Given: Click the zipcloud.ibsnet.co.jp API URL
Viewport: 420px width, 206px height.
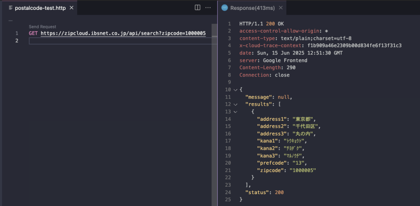Looking at the screenshot, I should pyautogui.click(x=123, y=33).
